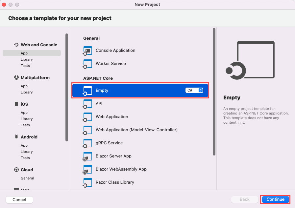The image size is (295, 208).
Task: Click the large Empty template preview image
Action: [x=250, y=60]
